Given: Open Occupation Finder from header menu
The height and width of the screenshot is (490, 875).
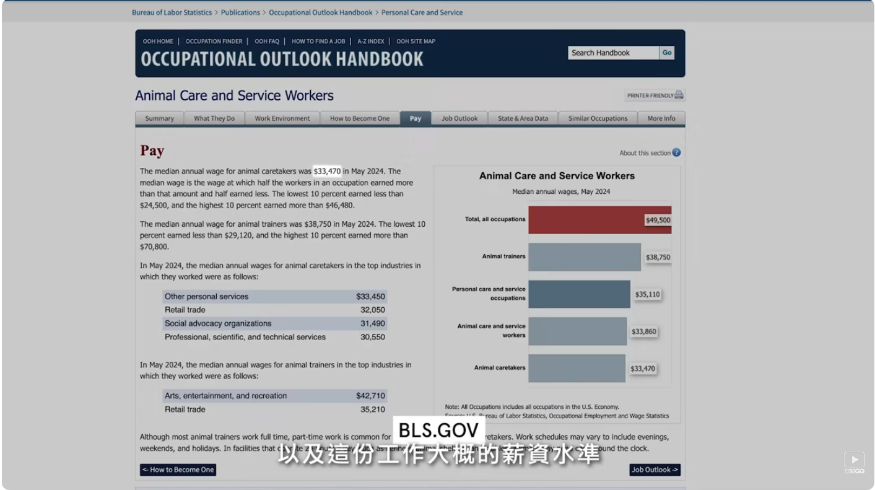Looking at the screenshot, I should (x=214, y=42).
